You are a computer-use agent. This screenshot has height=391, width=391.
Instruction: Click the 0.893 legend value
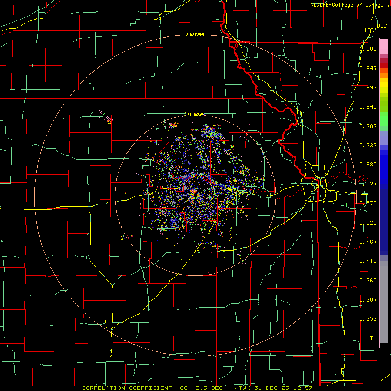(368, 87)
